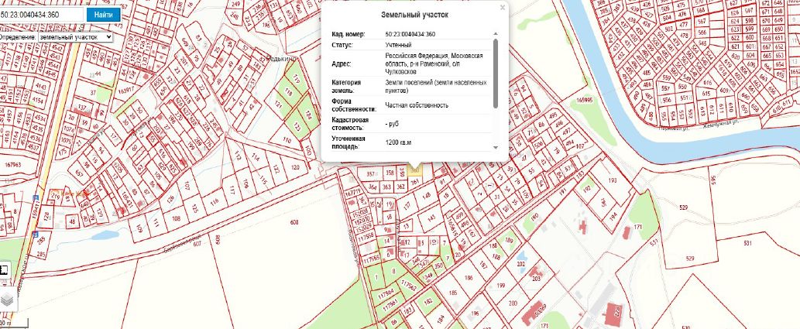Close the Земельный участок info popup
The width and height of the screenshot is (800, 329).
[x=502, y=8]
